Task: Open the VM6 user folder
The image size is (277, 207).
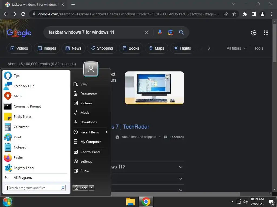Action: [90, 84]
